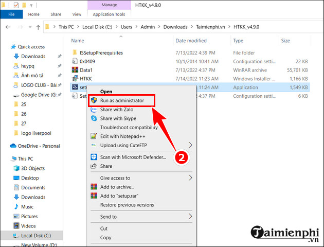Choose Troubleshoot compatibility from context menu

129,127
